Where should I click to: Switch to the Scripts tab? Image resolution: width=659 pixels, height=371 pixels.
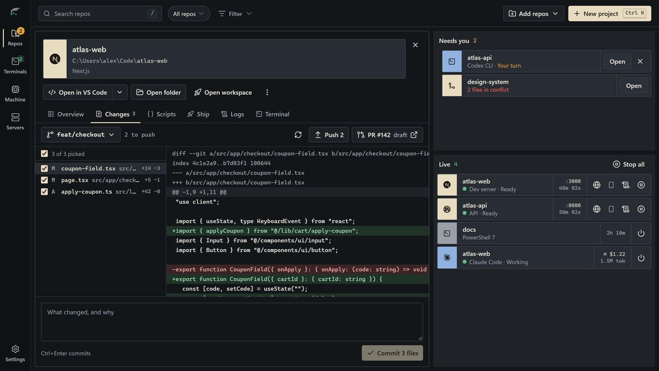162,114
